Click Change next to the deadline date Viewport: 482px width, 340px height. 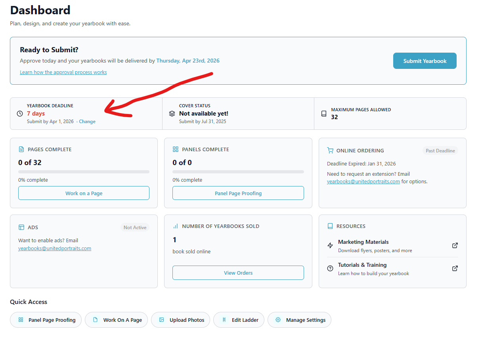pyautogui.click(x=87, y=122)
